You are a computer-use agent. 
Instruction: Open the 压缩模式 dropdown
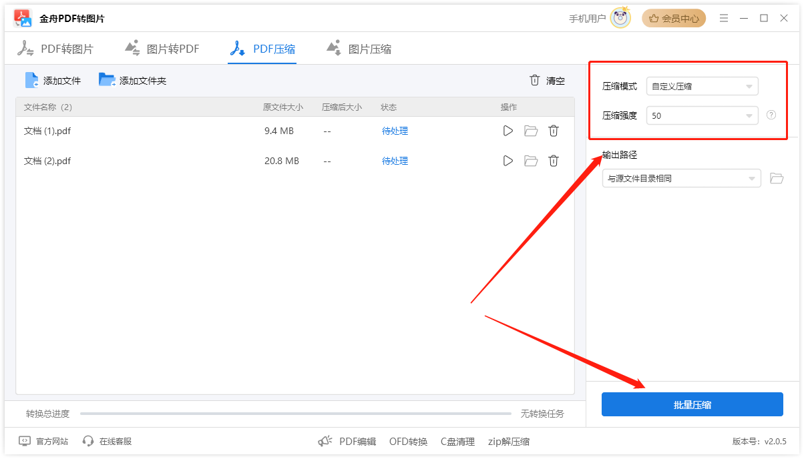(702, 86)
